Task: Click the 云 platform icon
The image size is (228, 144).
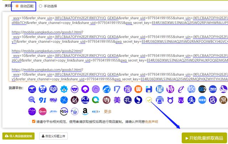Action: pos(160,100)
